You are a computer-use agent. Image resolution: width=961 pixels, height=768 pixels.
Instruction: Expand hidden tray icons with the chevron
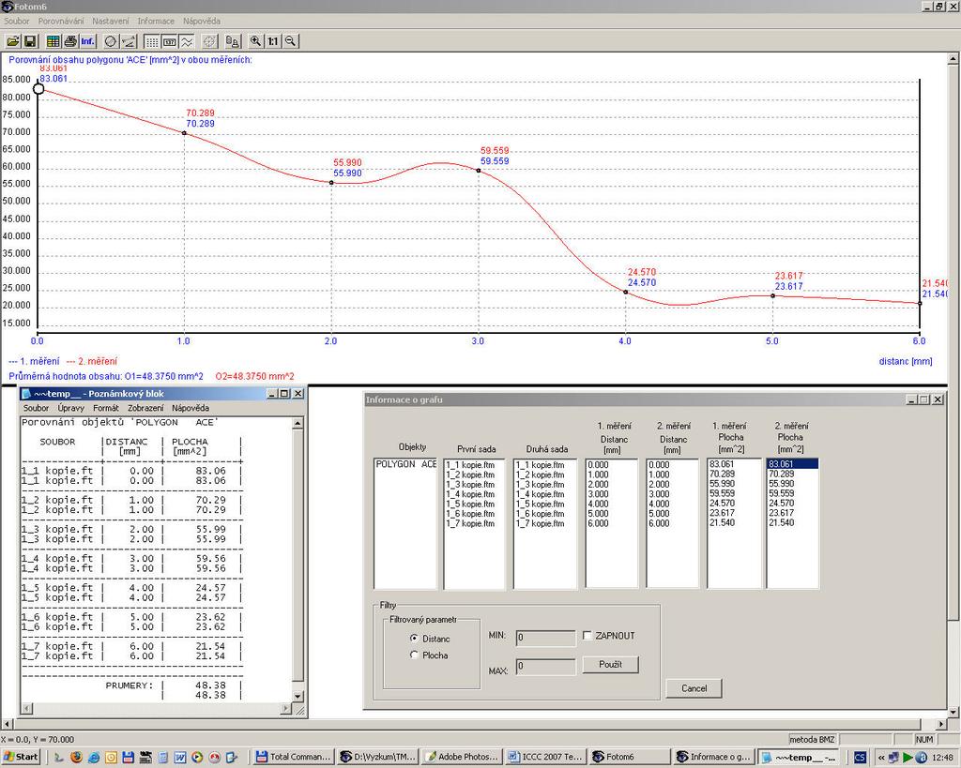pos(881,758)
